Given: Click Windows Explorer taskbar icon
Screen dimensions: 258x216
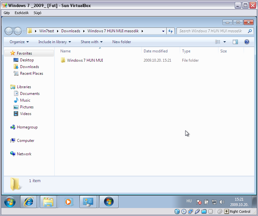Looking at the screenshot, I should tap(48, 202).
